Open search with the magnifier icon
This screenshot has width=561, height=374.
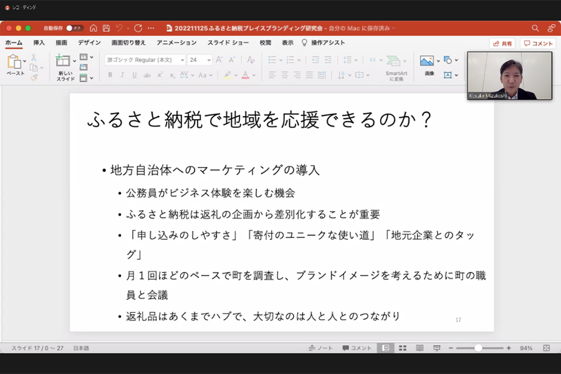point(535,28)
